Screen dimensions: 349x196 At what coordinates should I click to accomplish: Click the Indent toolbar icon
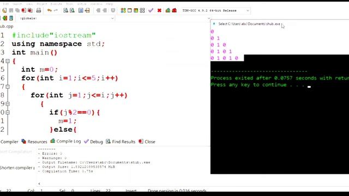point(98,10)
